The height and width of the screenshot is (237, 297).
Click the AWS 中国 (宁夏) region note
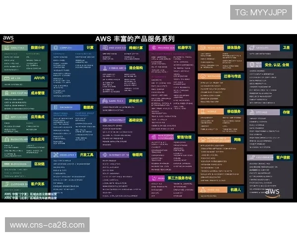click(30, 194)
